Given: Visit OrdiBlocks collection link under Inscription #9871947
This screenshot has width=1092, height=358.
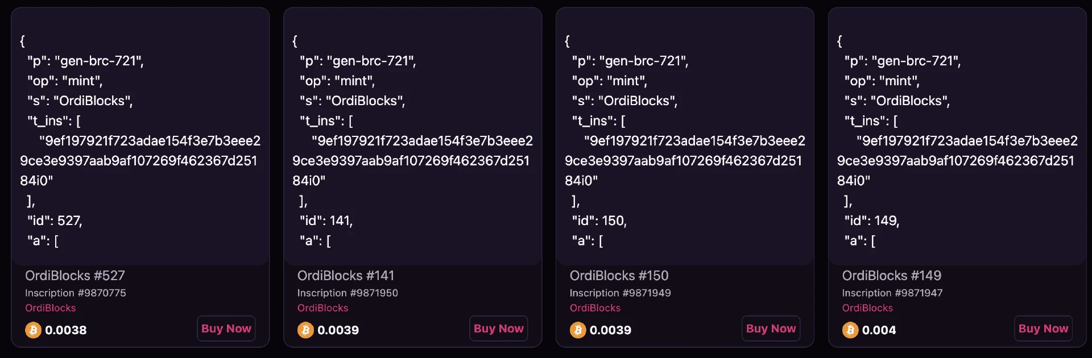Looking at the screenshot, I should pos(867,308).
